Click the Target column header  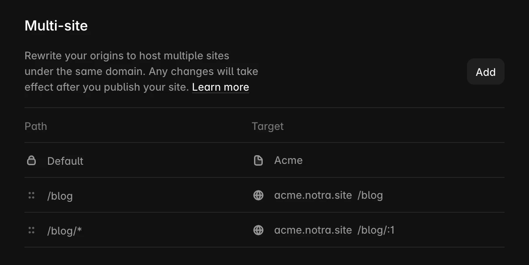[x=268, y=126]
